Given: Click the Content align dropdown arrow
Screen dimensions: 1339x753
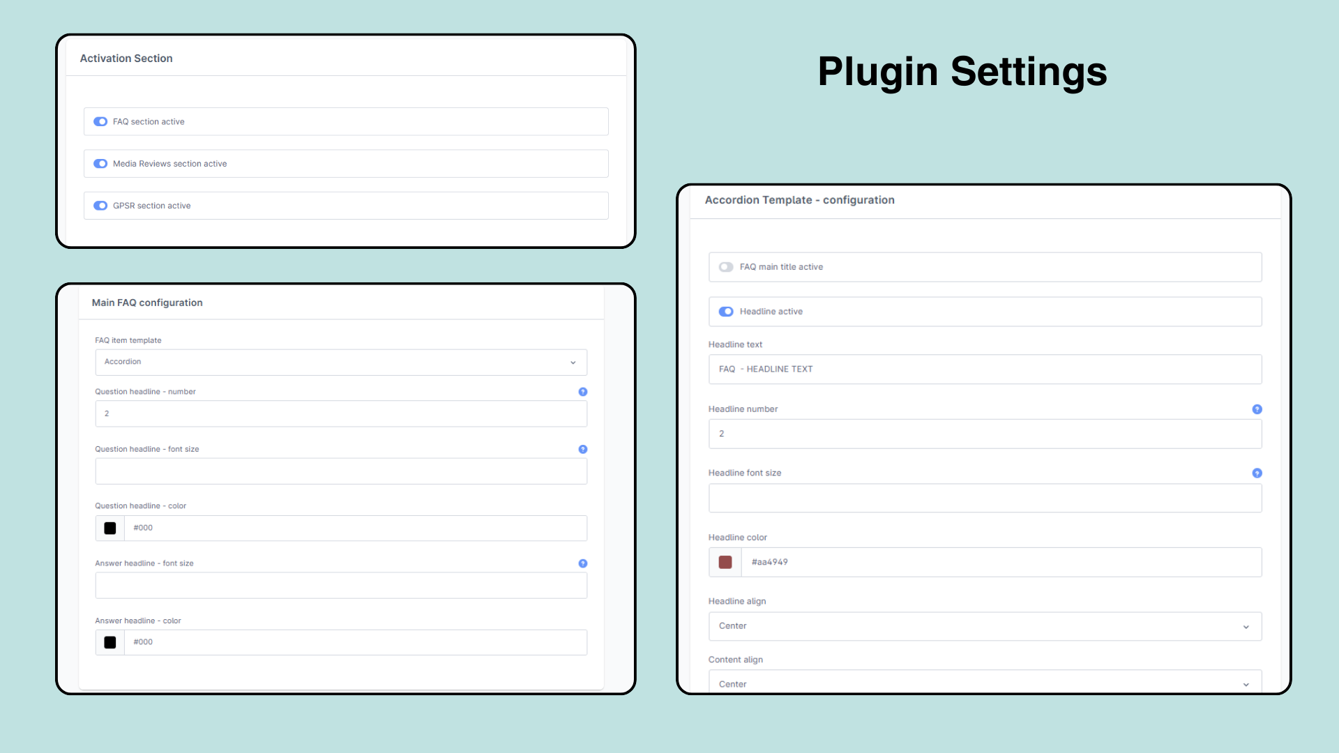Looking at the screenshot, I should click(1247, 684).
